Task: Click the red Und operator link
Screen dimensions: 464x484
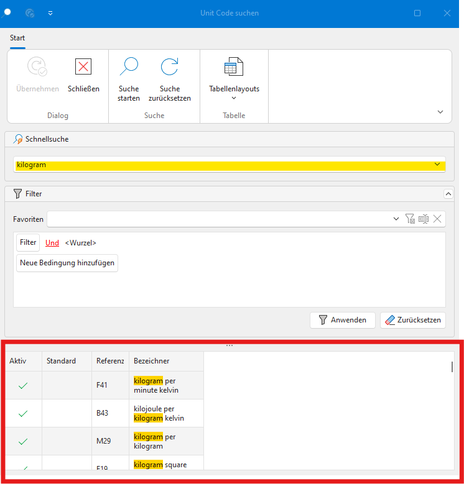Action: [x=52, y=243]
